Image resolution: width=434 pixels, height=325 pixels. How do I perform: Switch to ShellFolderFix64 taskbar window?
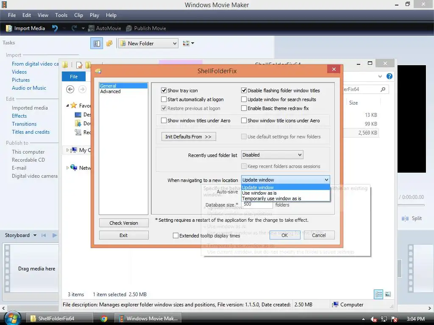click(x=59, y=318)
